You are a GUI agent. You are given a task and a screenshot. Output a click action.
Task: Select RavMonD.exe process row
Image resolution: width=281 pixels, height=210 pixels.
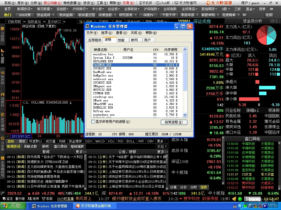[x=136, y=72]
